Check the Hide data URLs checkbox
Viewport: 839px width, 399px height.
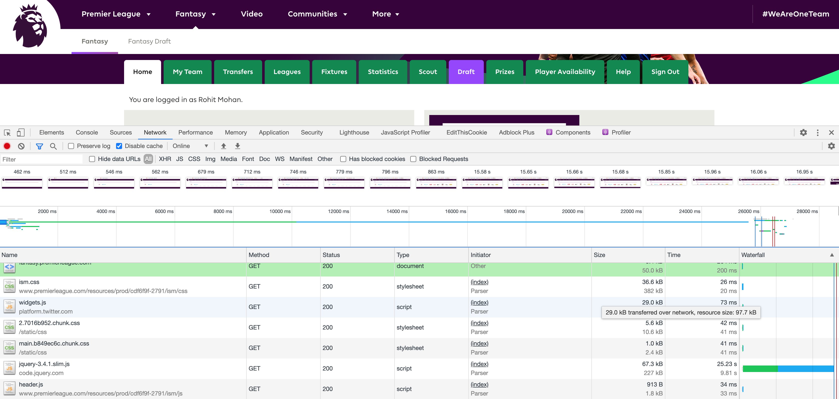point(92,159)
